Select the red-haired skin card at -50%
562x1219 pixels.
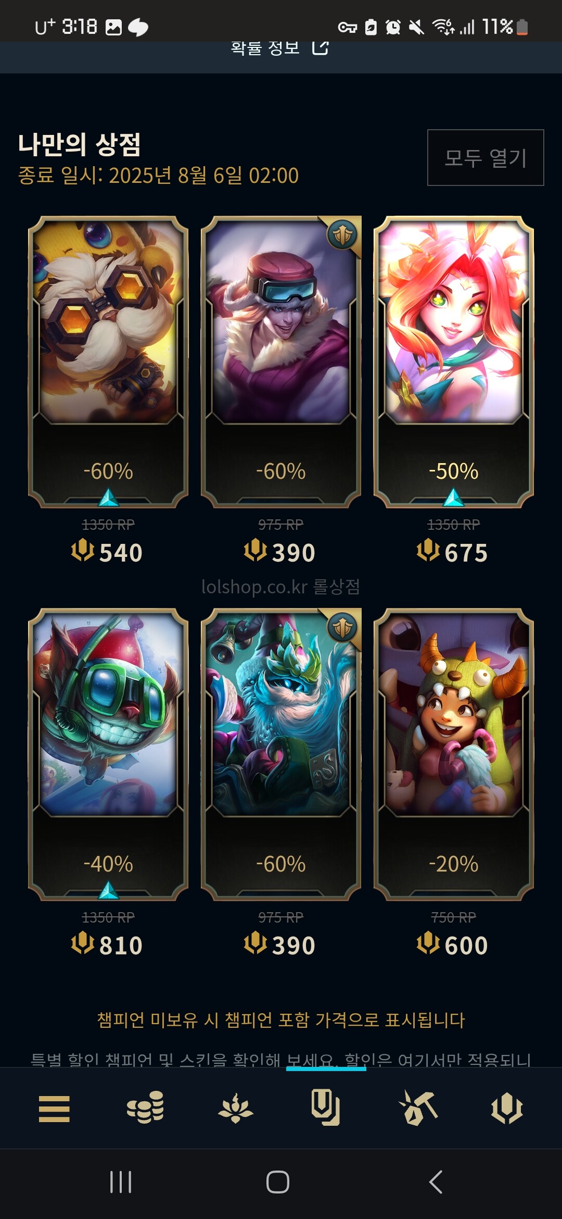[454, 362]
